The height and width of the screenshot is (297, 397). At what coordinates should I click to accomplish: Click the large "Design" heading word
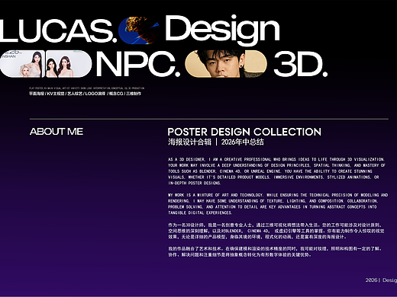222,30
